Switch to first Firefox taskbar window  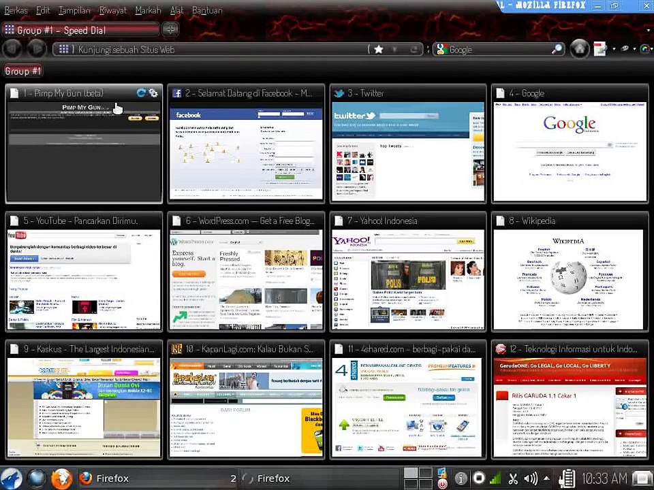pyautogui.click(x=157, y=478)
